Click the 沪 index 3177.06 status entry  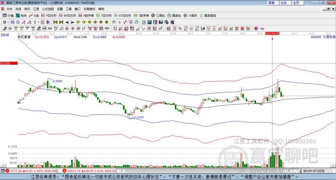[x=32, y=171]
